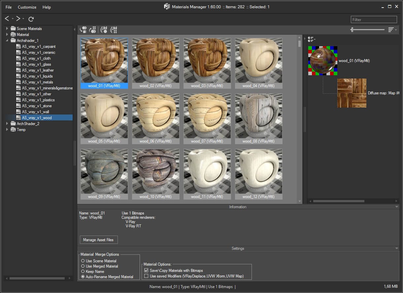Collapse the Archshader_1 tree node
403x293 pixels.
(7, 41)
